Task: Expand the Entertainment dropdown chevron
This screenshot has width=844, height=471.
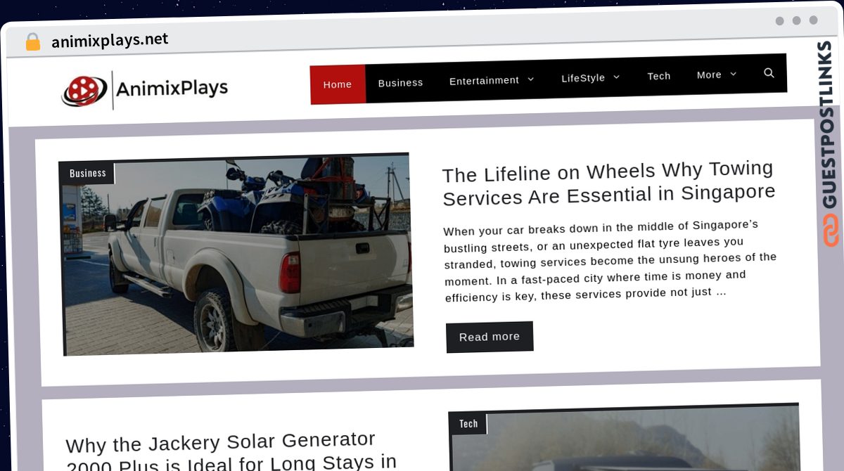Action: [530, 79]
